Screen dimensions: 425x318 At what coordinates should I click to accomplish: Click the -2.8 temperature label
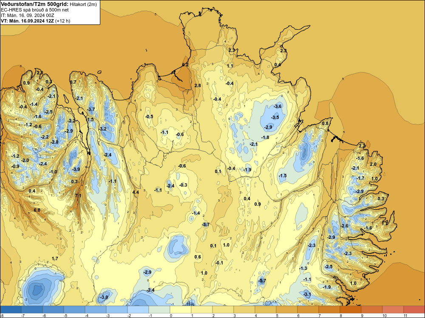coord(54,142)
